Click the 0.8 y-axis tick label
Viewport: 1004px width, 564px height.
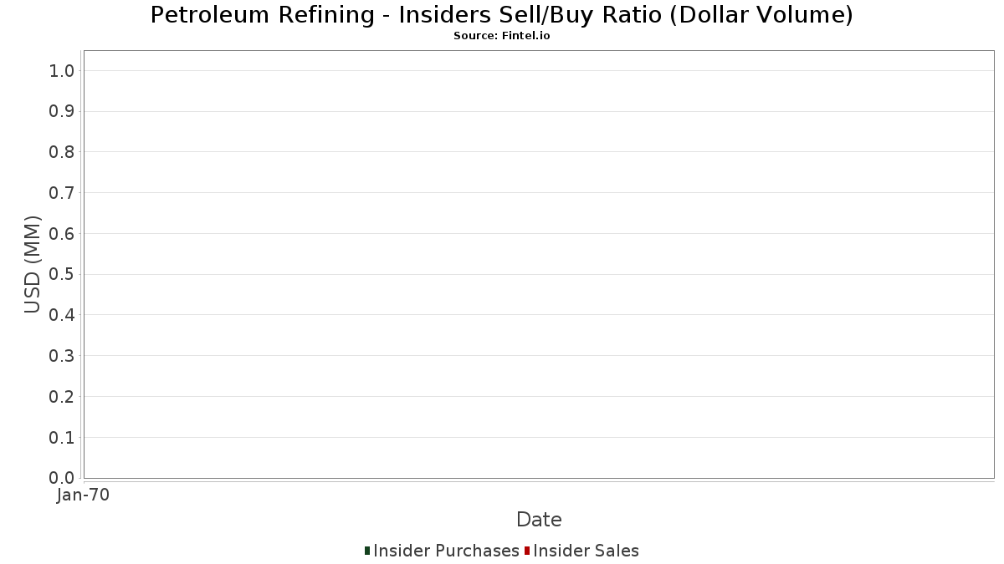coord(63,152)
